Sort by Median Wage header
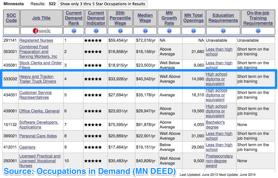Image resolution: width=278 pixels, height=178 pixels. [145, 18]
